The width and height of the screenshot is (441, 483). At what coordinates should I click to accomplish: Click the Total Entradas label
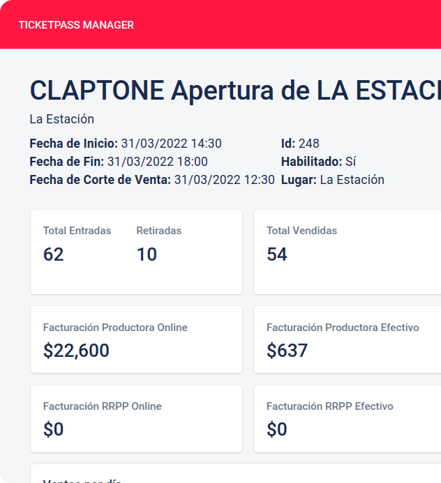pos(77,231)
